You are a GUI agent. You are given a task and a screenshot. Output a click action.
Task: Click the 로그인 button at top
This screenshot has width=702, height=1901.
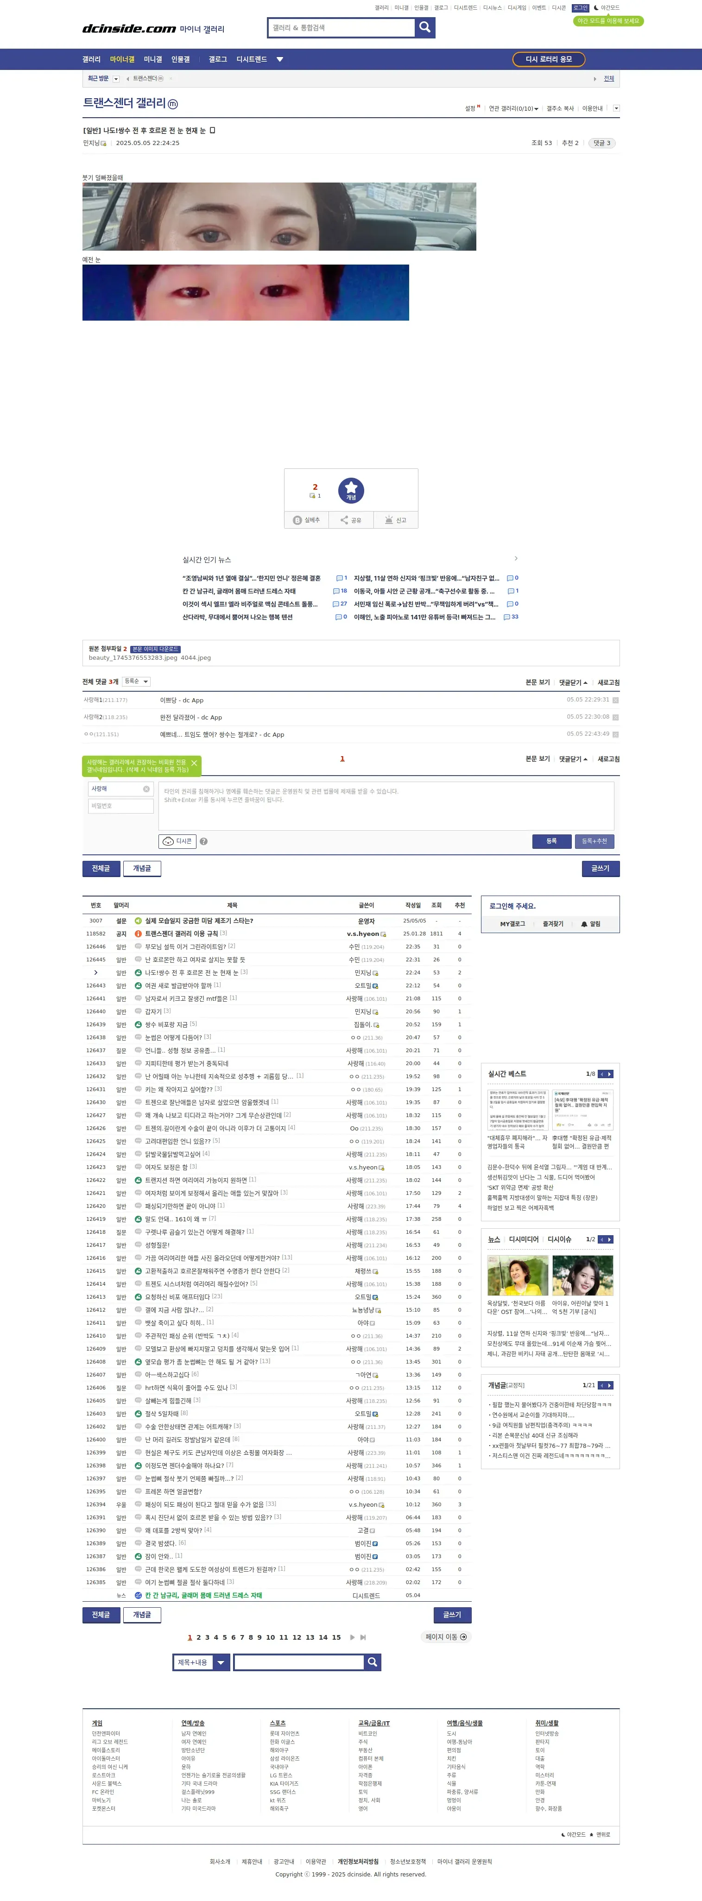point(581,7)
